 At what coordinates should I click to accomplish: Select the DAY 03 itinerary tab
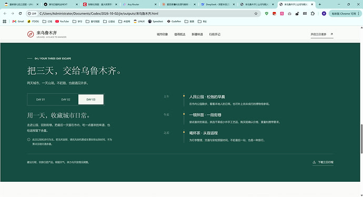[x=91, y=99]
